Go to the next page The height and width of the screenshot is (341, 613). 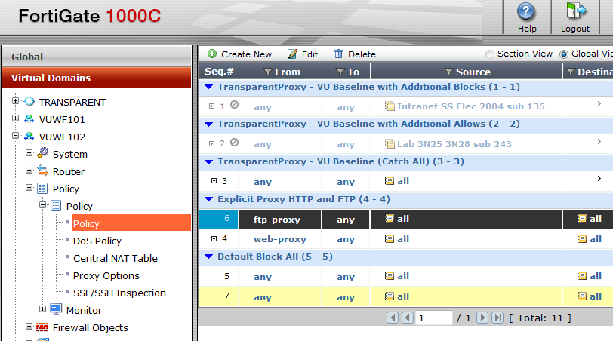482,318
